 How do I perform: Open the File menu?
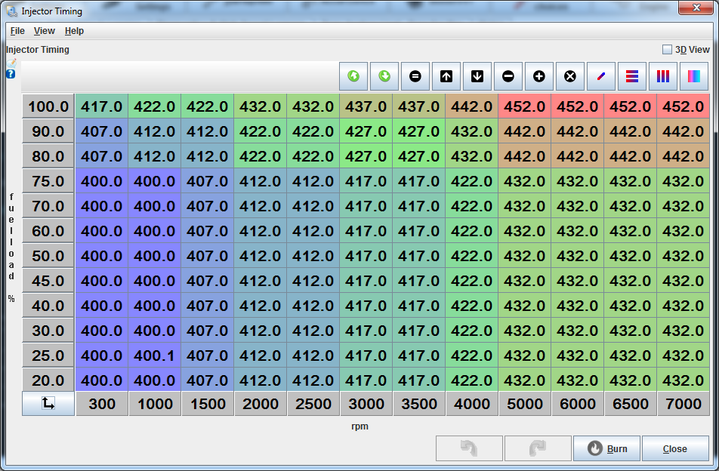click(17, 31)
